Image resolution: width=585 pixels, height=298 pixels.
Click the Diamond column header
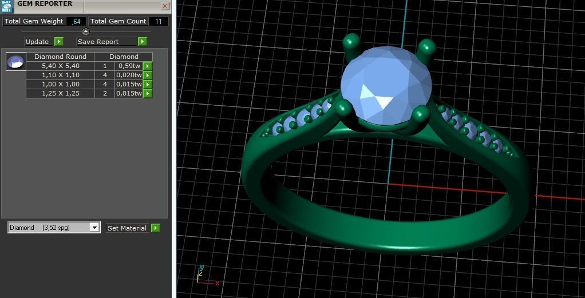point(124,57)
